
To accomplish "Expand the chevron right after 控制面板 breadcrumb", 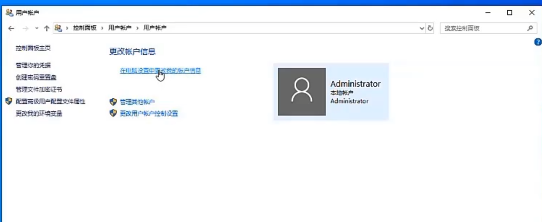I will click(x=102, y=28).
